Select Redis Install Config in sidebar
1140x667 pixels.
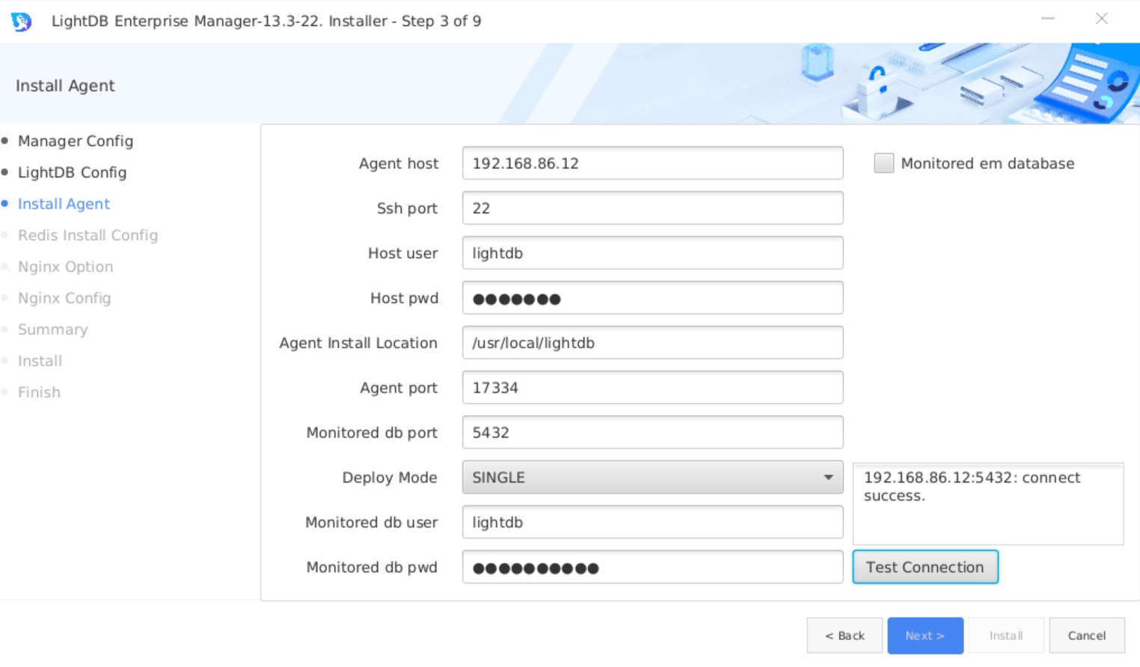[88, 235]
